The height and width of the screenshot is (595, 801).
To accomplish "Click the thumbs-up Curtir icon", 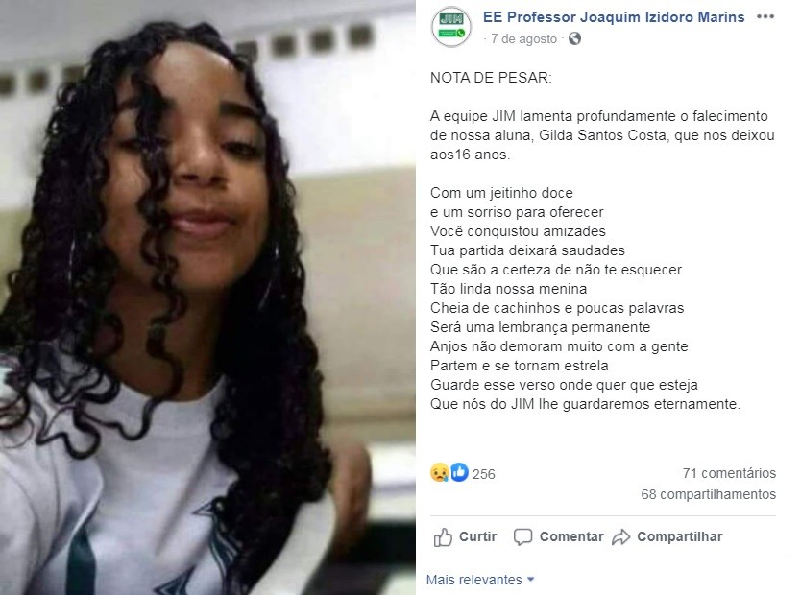I will [443, 537].
